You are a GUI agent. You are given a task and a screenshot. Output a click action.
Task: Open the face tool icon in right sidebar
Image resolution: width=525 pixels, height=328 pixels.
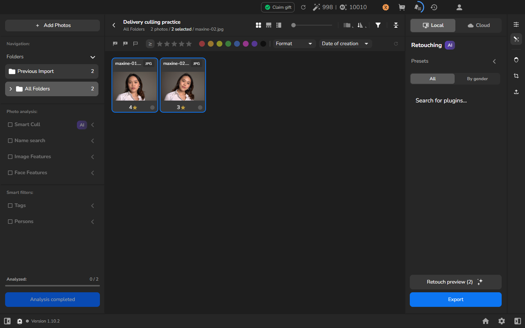[x=516, y=60]
